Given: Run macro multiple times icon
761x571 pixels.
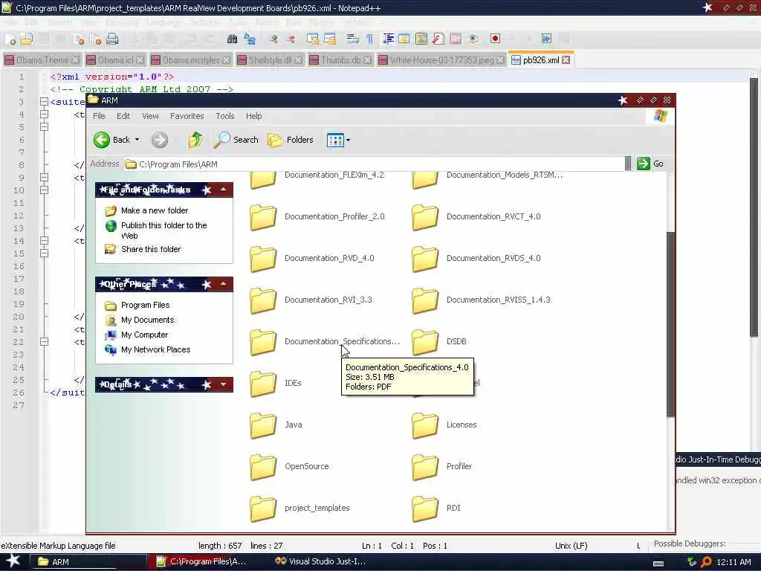Looking at the screenshot, I should click(x=546, y=39).
